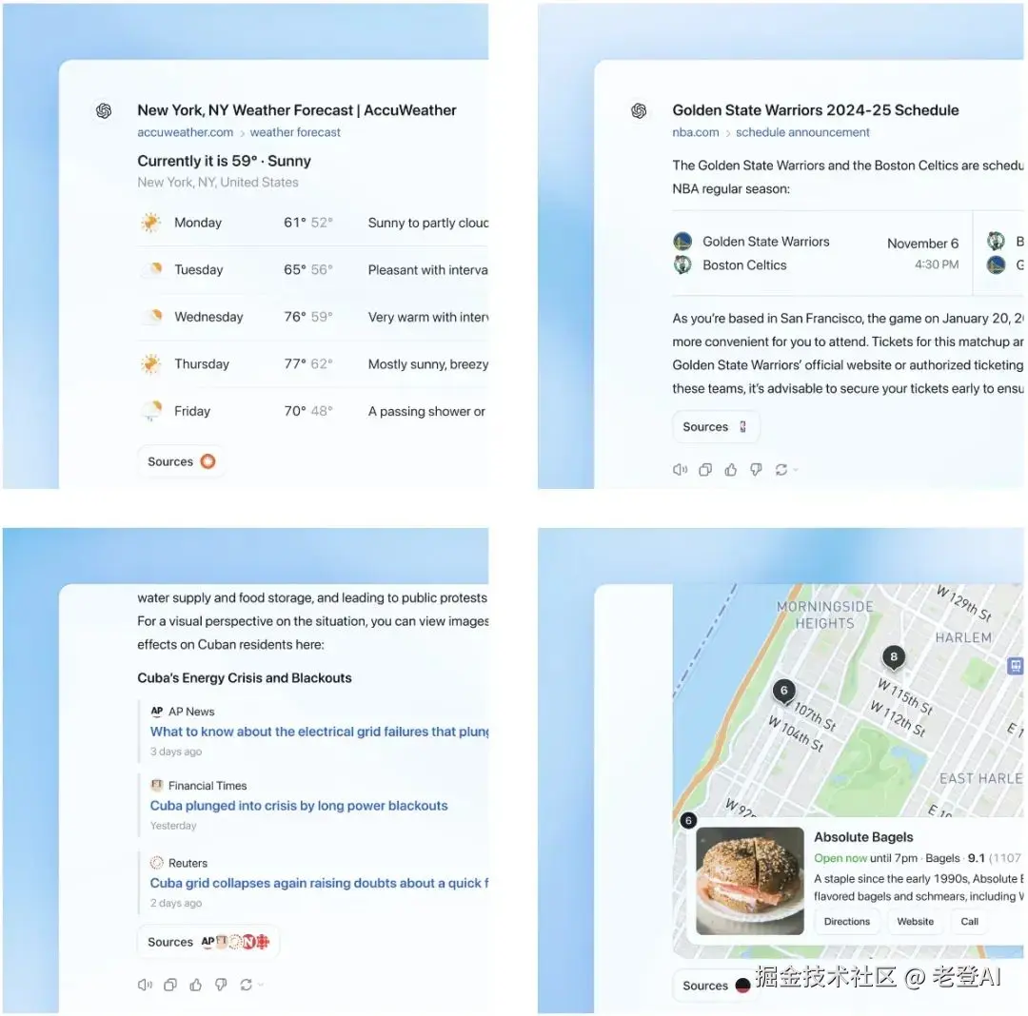
Task: Thumbs up the Cuba news answer
Action: click(195, 985)
